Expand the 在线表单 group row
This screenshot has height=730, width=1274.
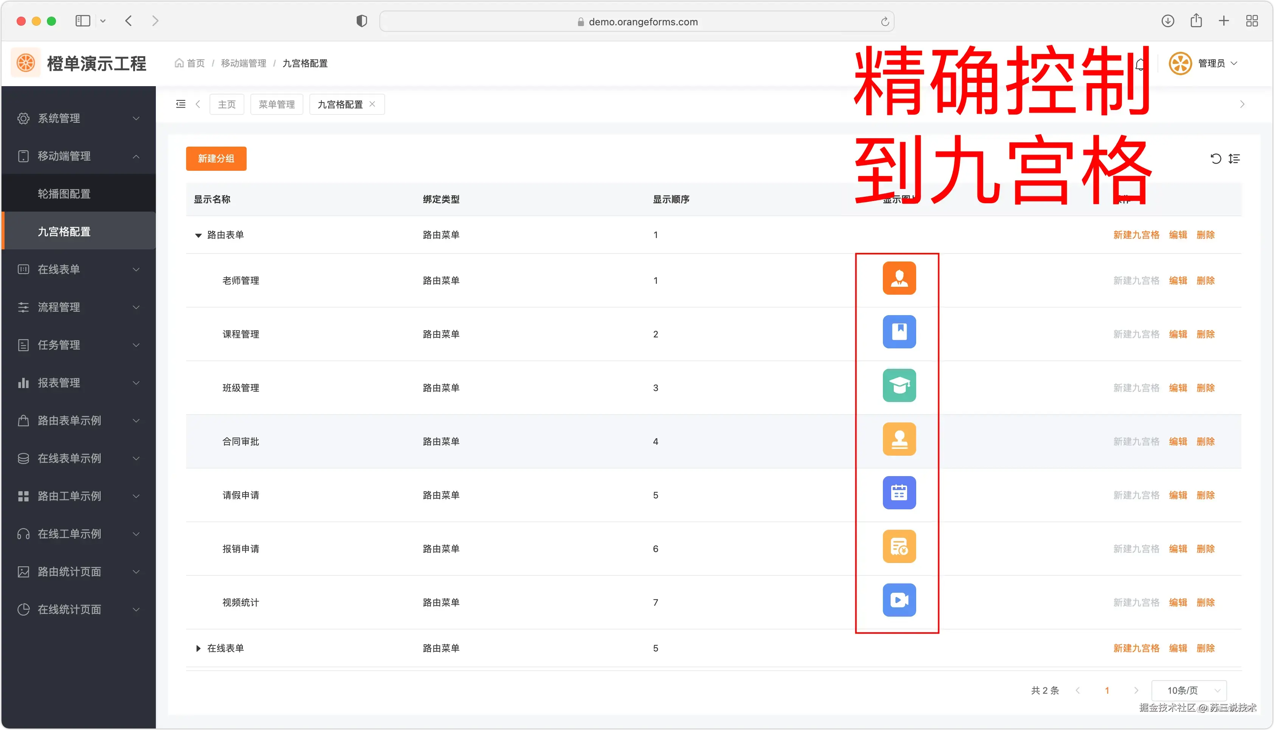tap(198, 648)
